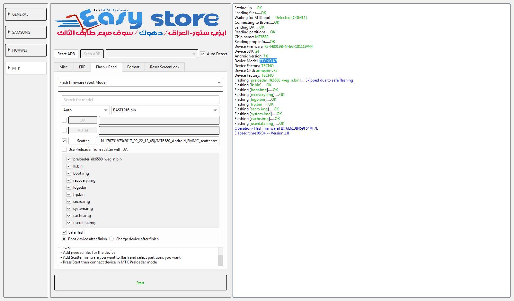Open the MTK sidebar section
Viewport: 514px width, 301px height.
coord(26,68)
